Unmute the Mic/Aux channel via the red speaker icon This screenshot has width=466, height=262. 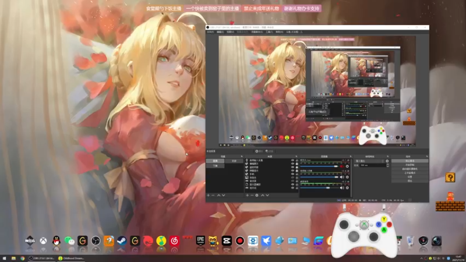click(x=342, y=167)
